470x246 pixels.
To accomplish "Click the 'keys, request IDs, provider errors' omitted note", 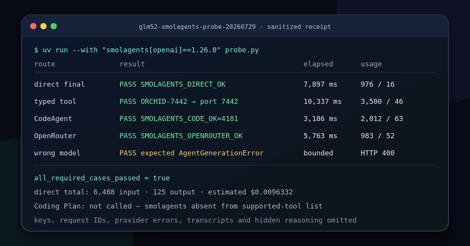I will point(195,220).
